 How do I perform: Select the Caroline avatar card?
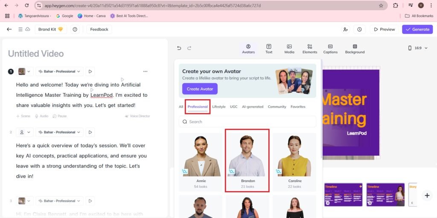(294, 162)
